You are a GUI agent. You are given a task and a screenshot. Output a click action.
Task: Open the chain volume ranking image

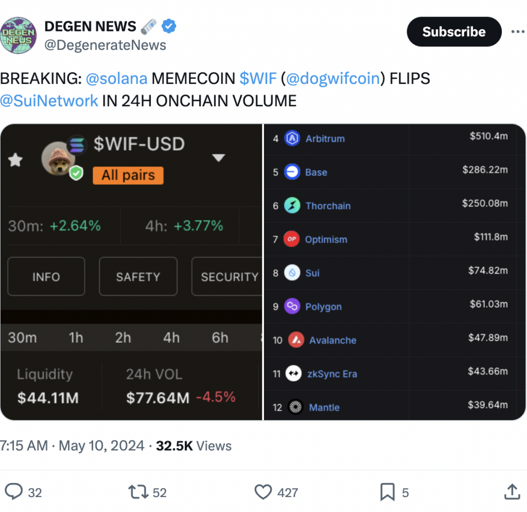point(395,272)
